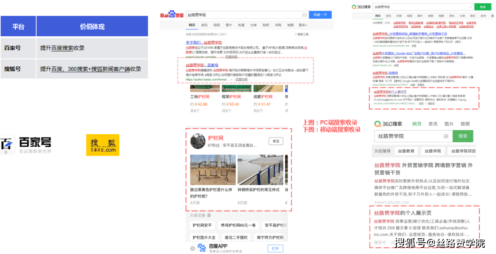Click the yellow Sohu logo
This screenshot has width=496, height=254.
tap(103, 145)
